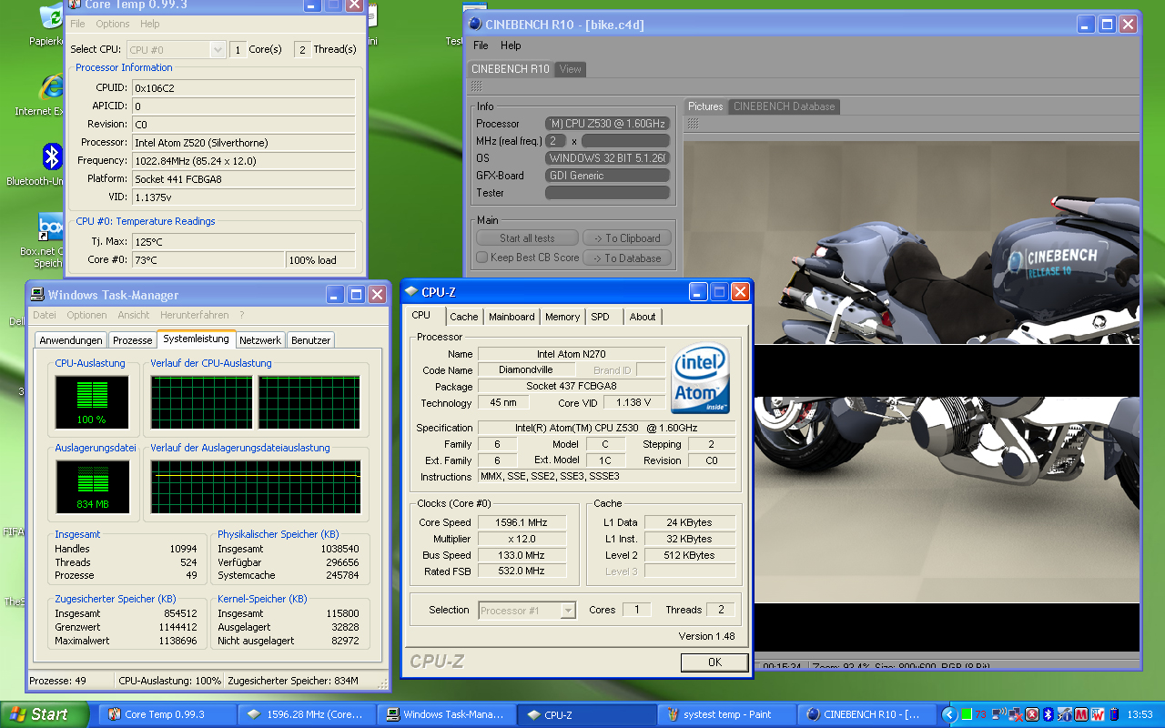Click the CINEBENCH R10 taskbar button
The width and height of the screenshot is (1165, 728).
866,714
